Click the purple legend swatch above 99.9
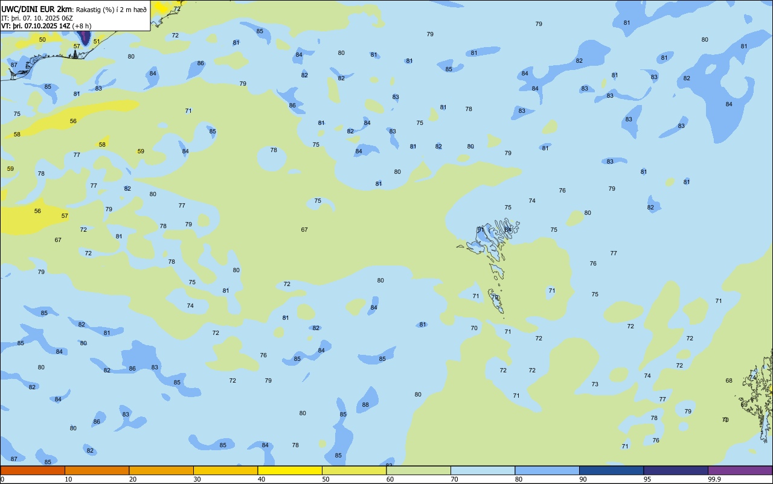 click(740, 470)
